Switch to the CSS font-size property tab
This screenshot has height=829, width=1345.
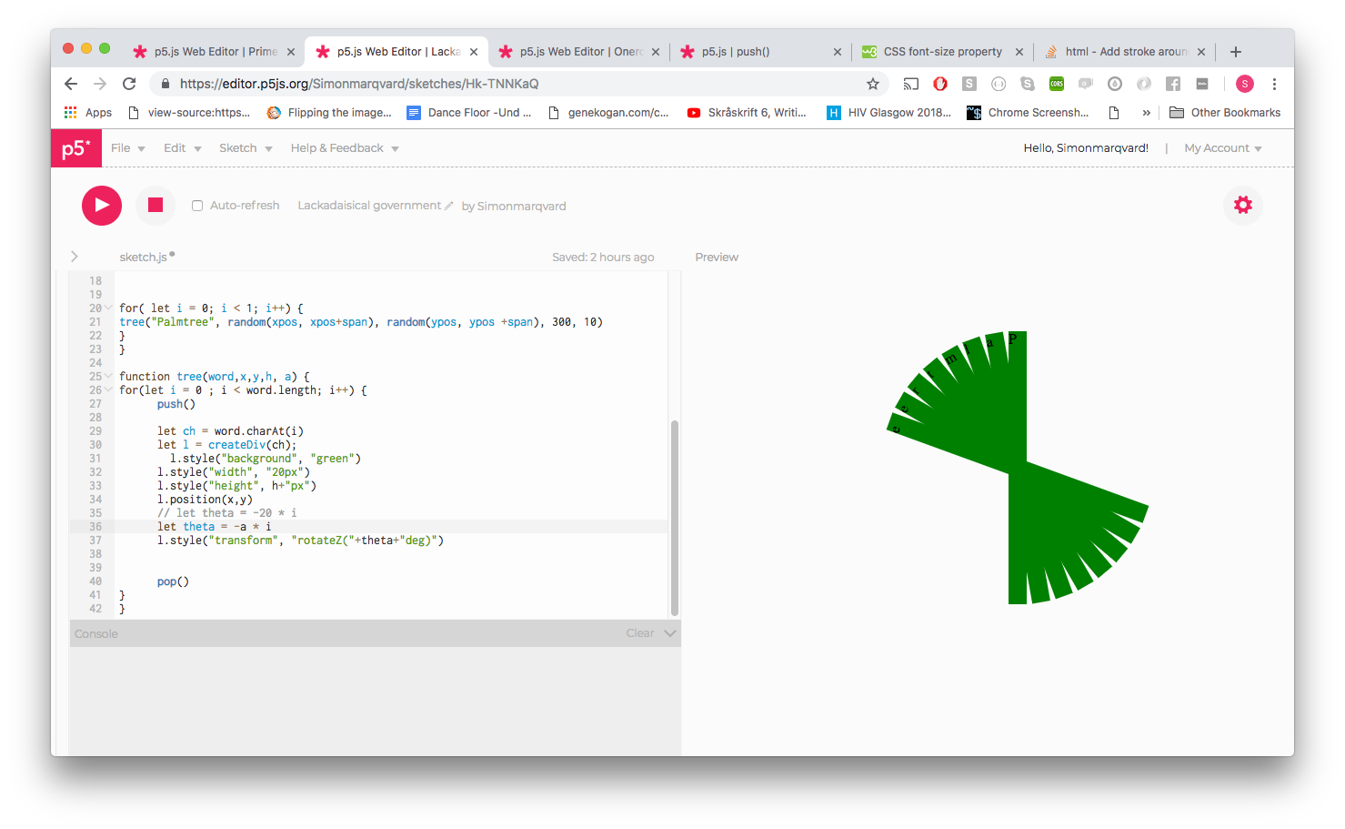[942, 52]
